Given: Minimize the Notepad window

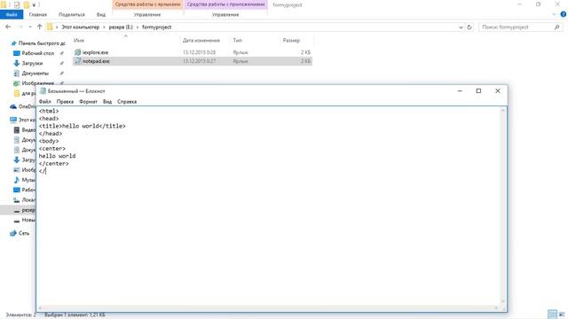Looking at the screenshot, I should tap(460, 90).
